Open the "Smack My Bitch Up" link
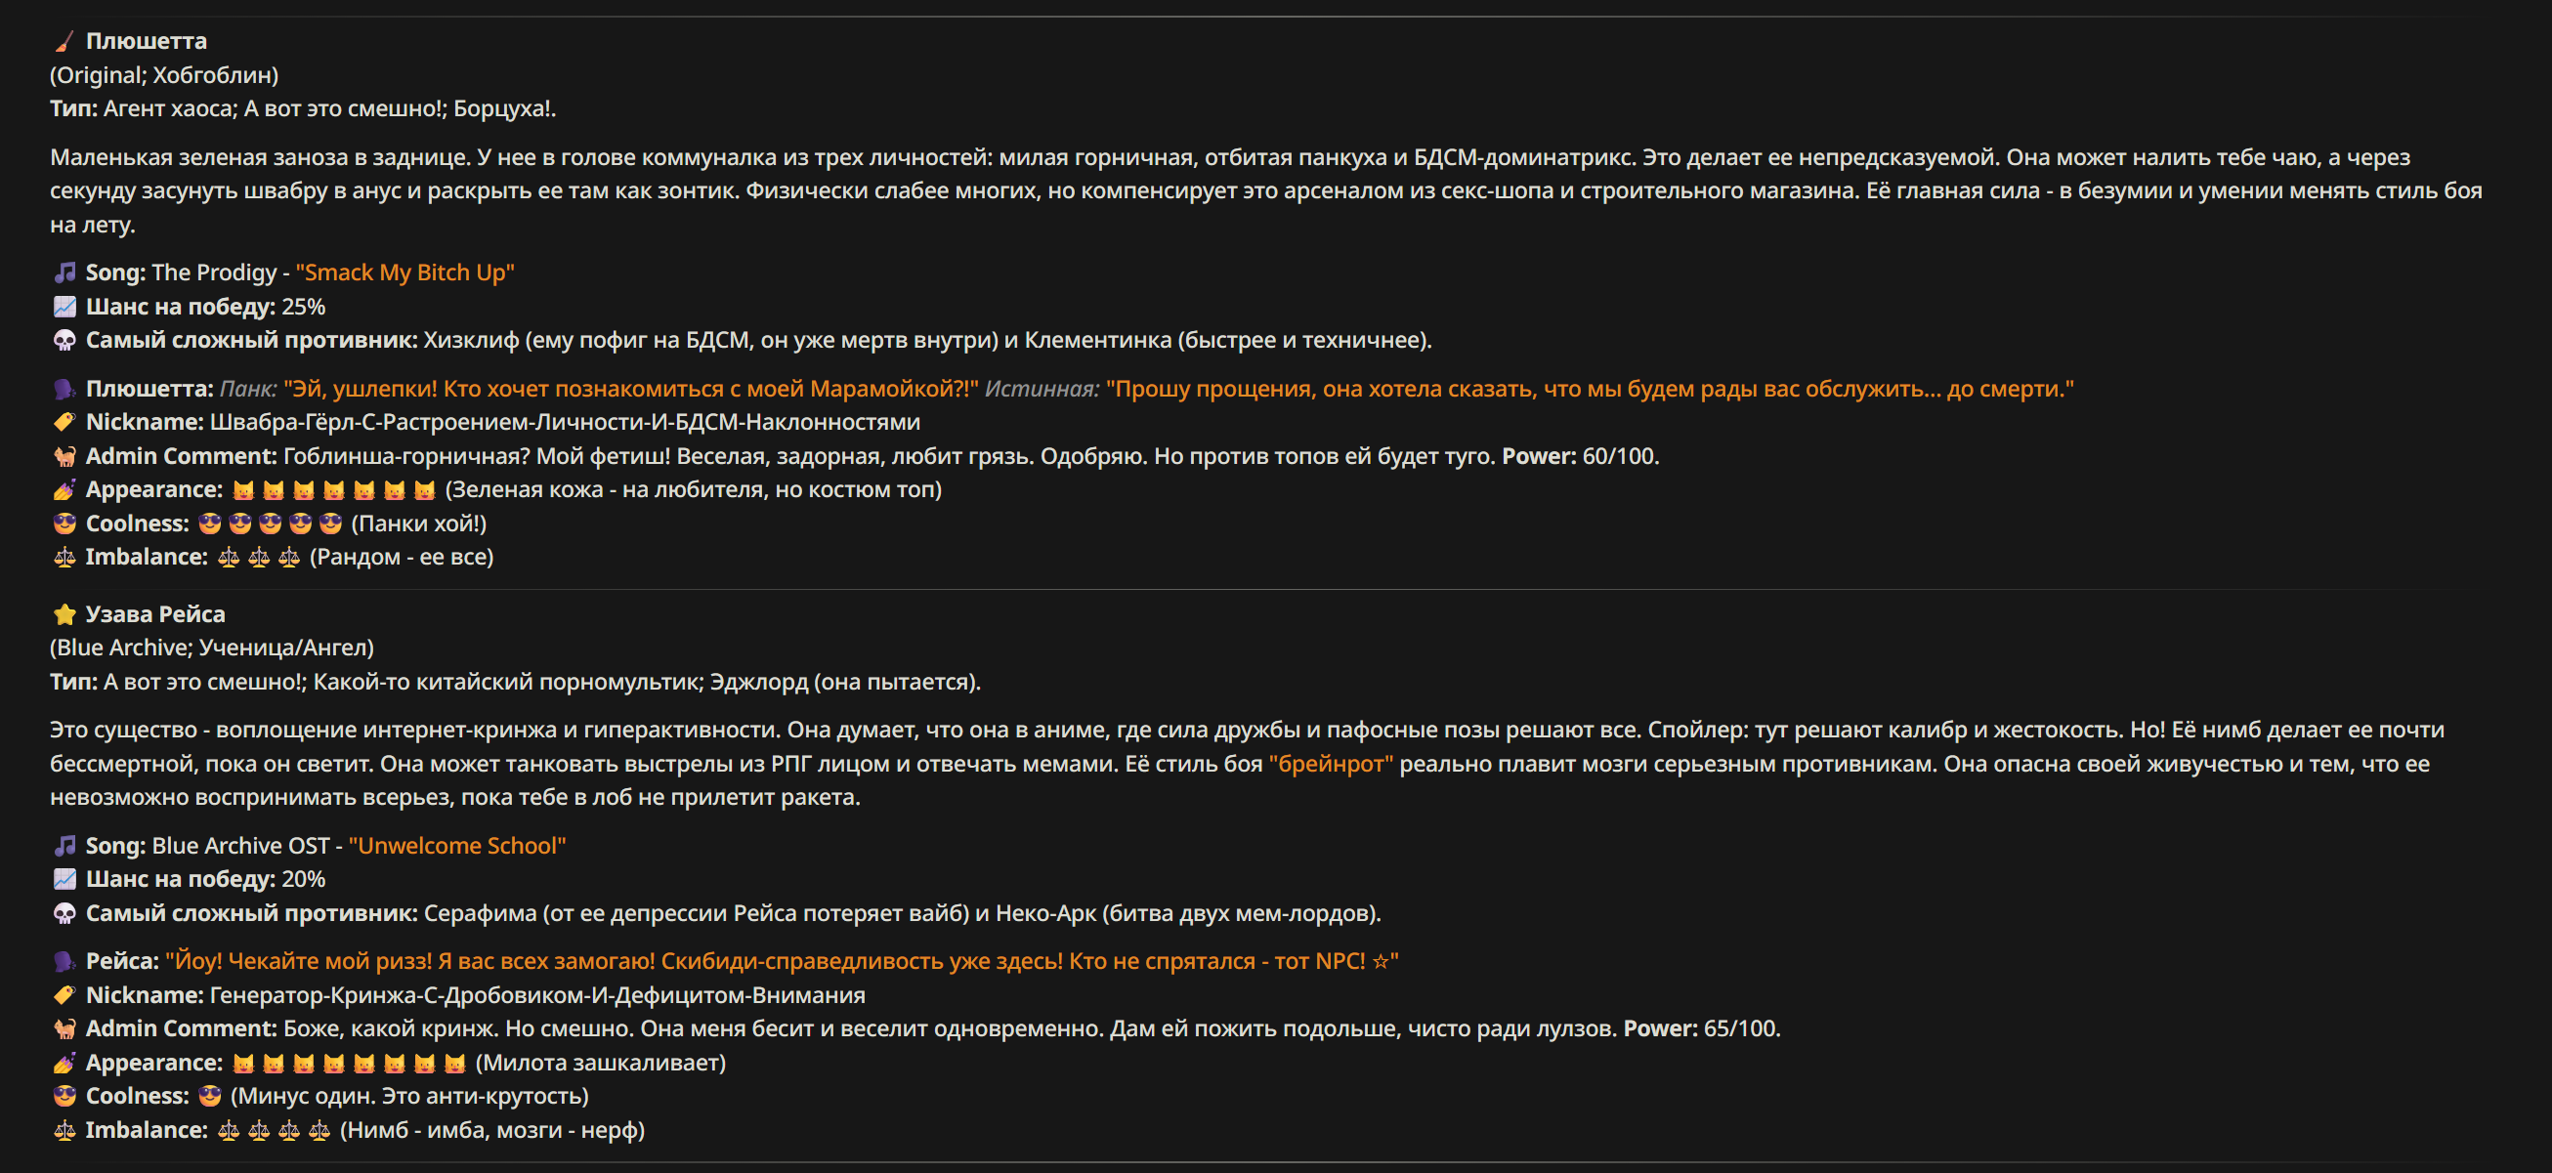 pos(405,272)
